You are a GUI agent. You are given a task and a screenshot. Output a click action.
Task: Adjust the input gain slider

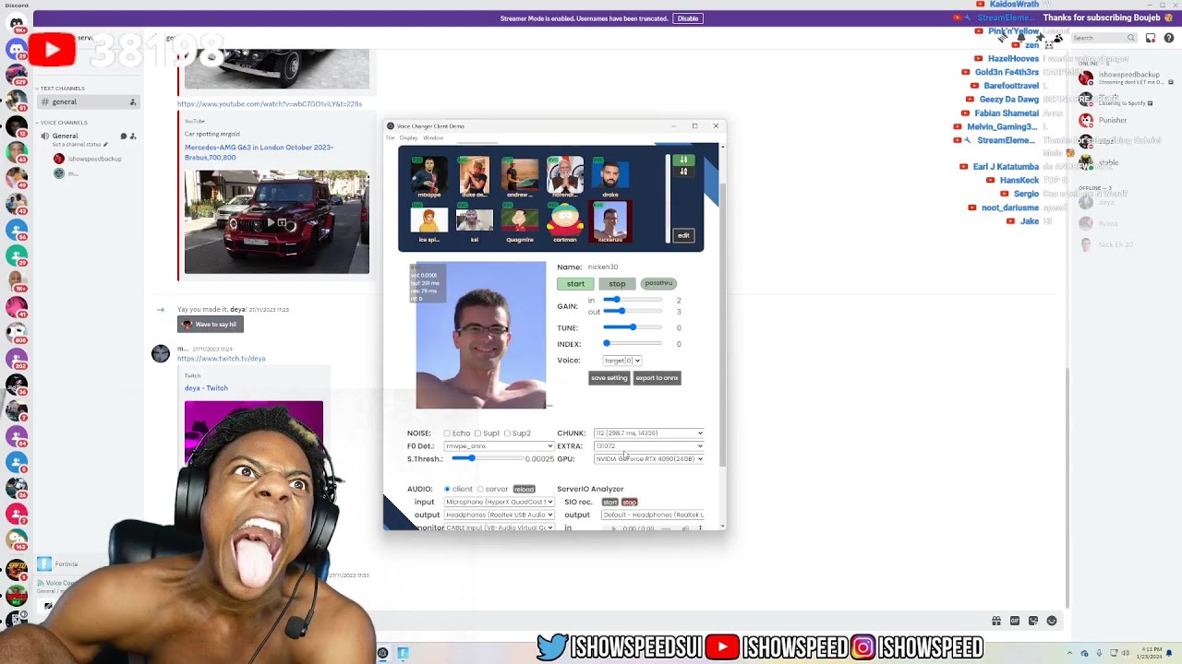pos(633,300)
